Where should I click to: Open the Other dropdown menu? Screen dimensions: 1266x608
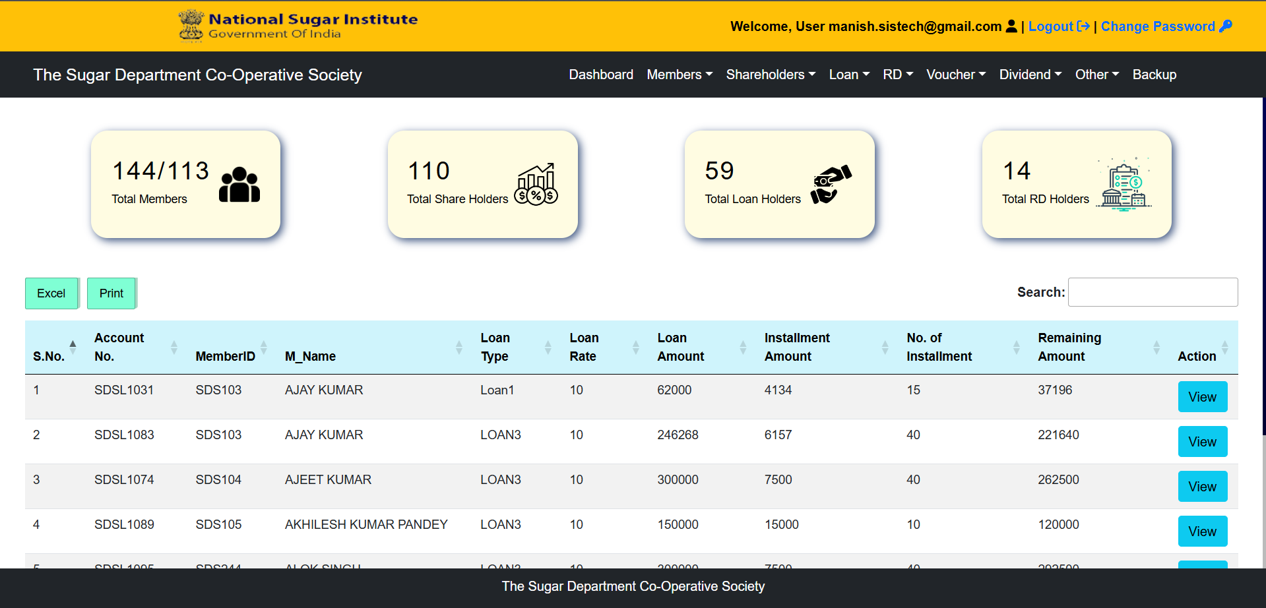click(1097, 75)
